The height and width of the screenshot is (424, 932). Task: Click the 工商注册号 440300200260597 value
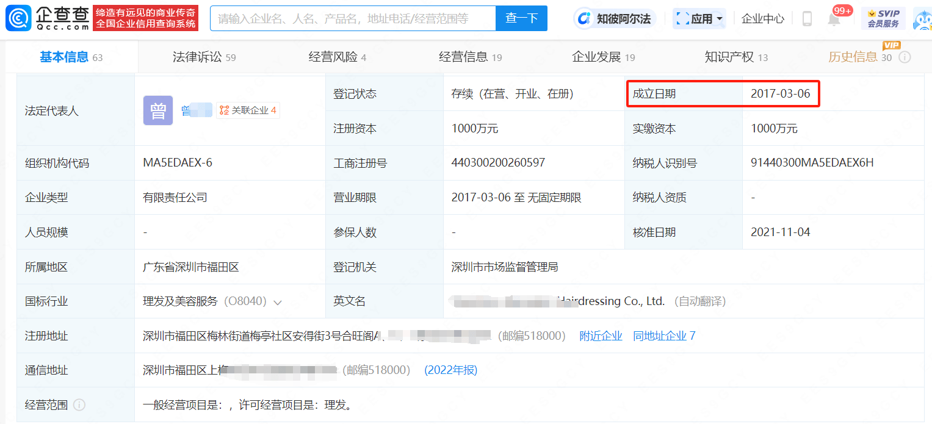[498, 163]
